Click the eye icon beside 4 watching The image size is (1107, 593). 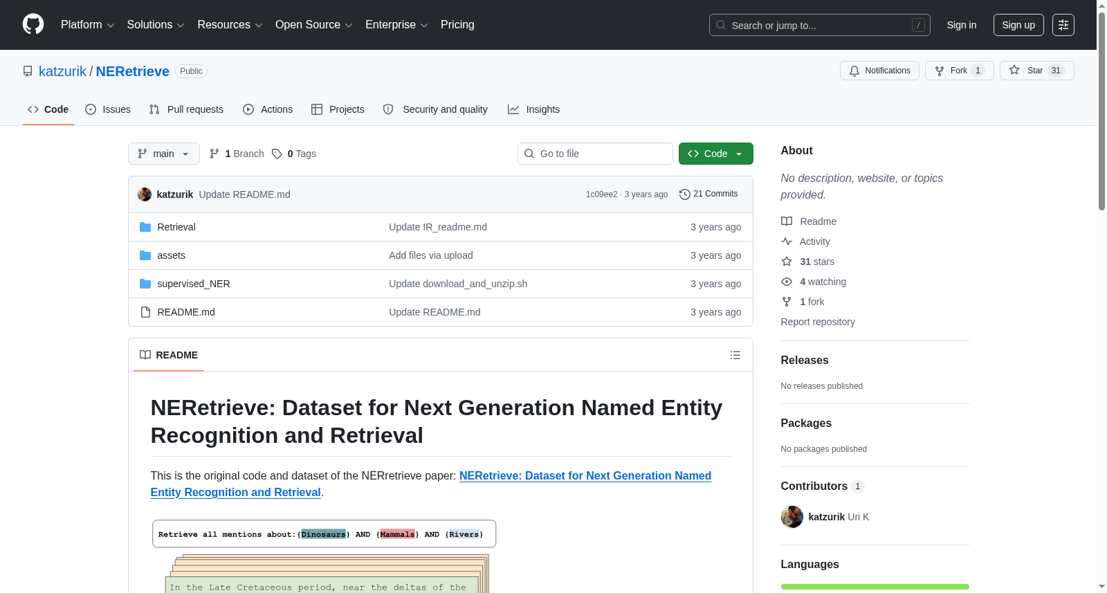787,282
